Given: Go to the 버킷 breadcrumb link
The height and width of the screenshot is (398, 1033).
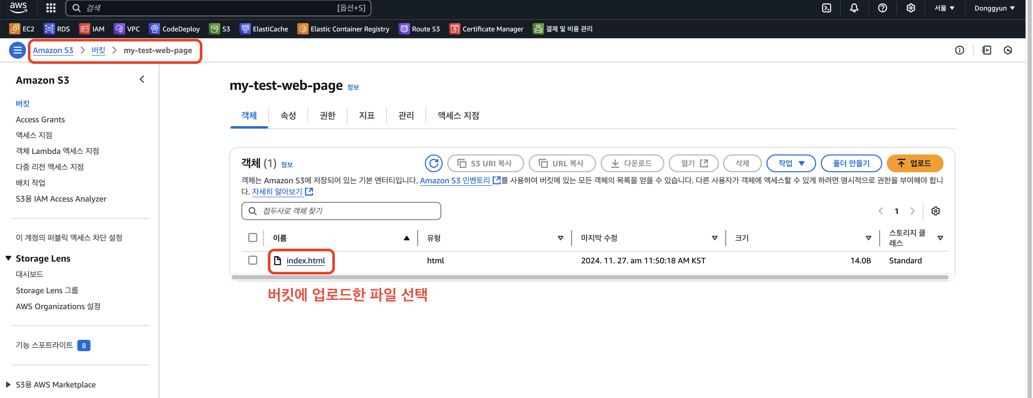Looking at the screenshot, I should (x=98, y=50).
